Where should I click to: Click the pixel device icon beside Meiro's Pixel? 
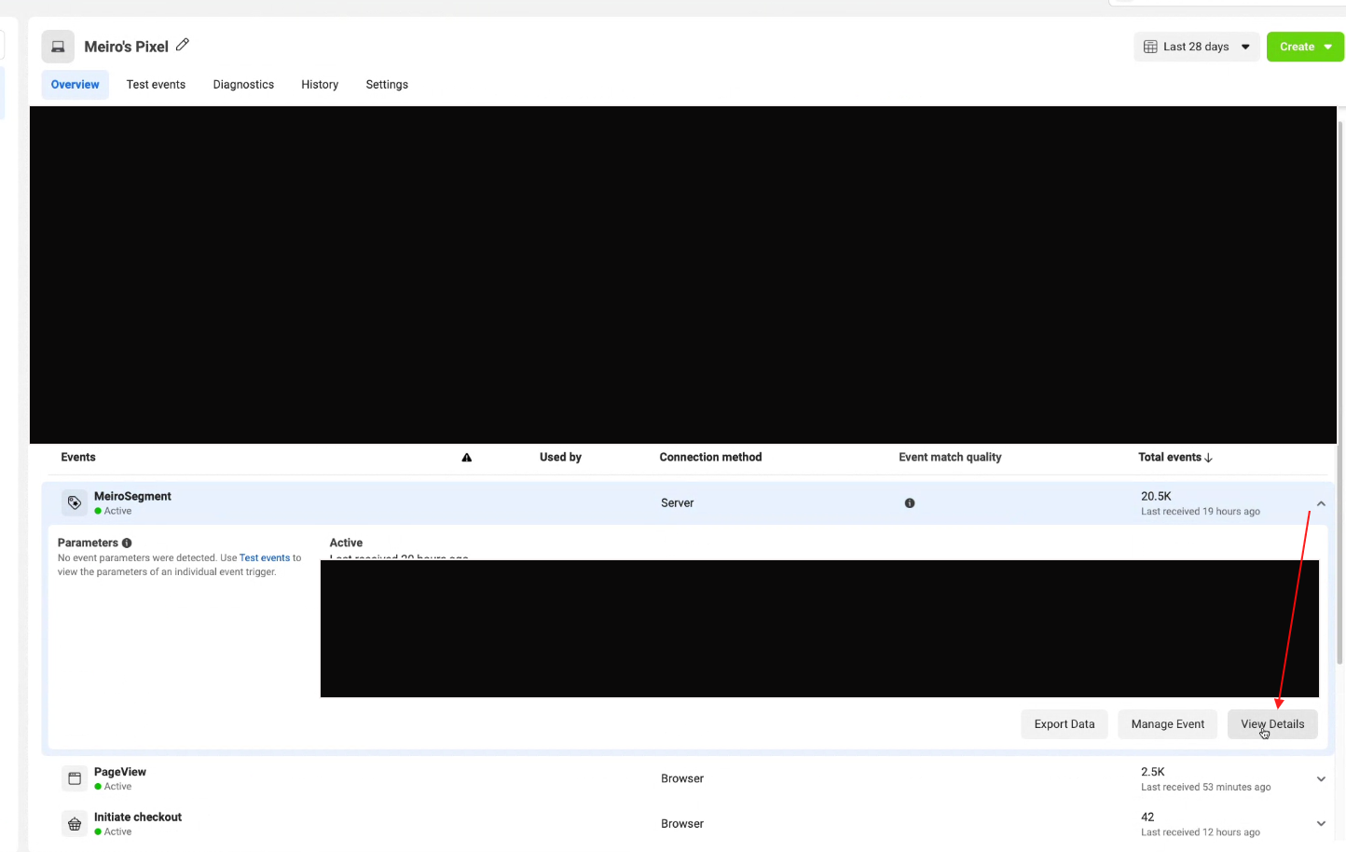click(58, 47)
